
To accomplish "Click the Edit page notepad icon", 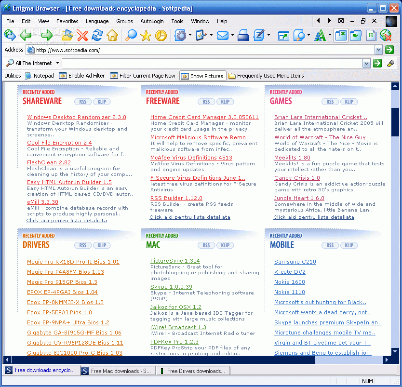I will 259,35.
